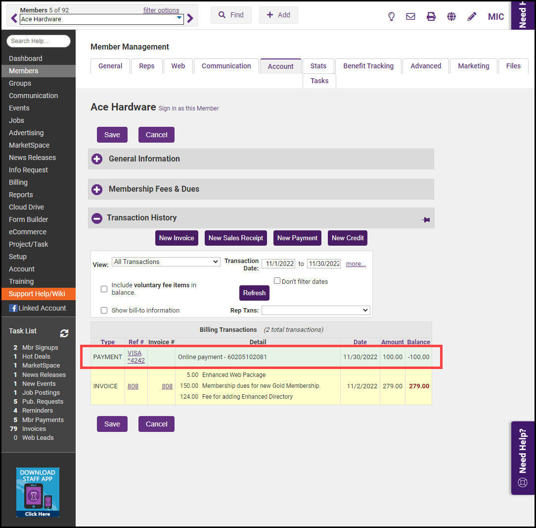The width and height of the screenshot is (536, 528).
Task: Open Billing in the sidebar menu
Action: [18, 182]
